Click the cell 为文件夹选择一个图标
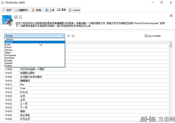Viewport: 175px width, 123px height. [94, 69]
